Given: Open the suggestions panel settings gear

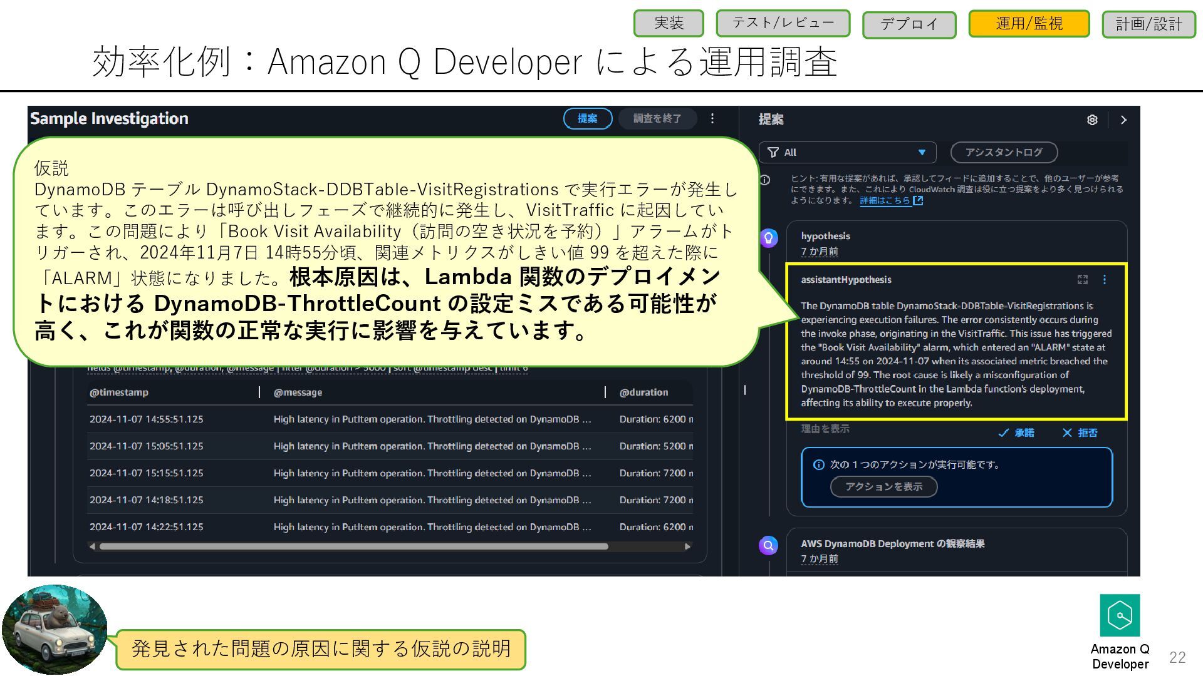Looking at the screenshot, I should (1092, 120).
